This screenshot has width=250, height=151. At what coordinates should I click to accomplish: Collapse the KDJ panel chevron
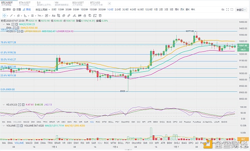pos(4,105)
